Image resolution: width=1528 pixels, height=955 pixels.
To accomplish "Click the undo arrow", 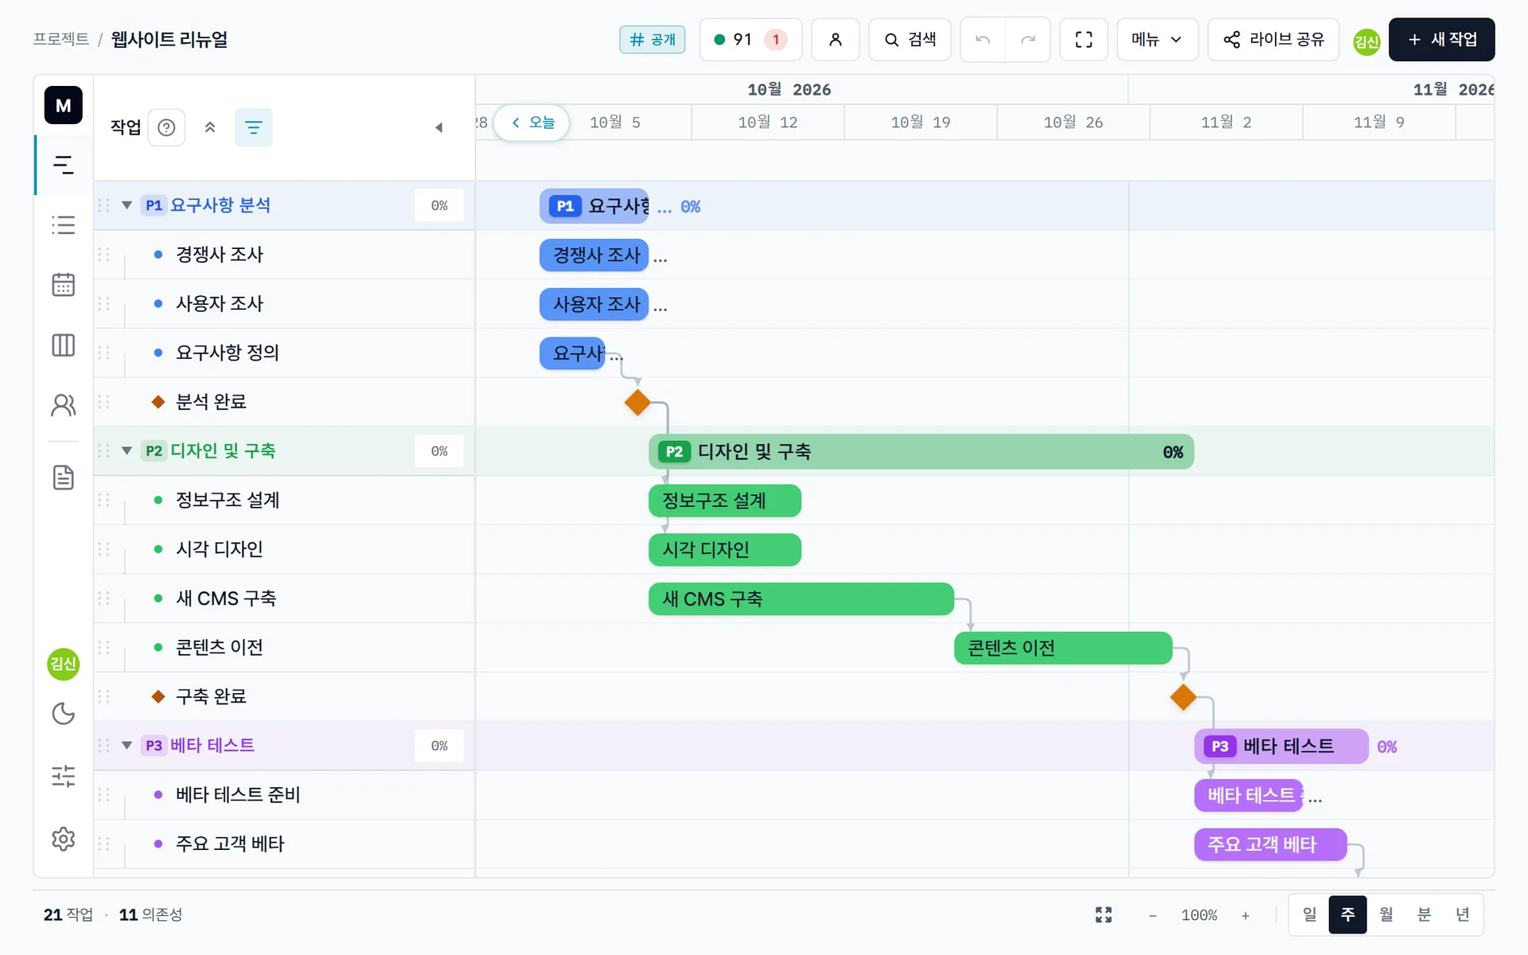I will coord(983,39).
